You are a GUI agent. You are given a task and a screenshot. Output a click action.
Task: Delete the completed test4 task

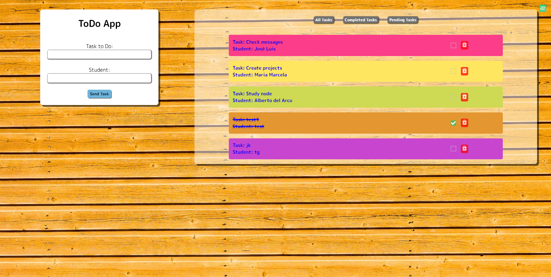(464, 123)
